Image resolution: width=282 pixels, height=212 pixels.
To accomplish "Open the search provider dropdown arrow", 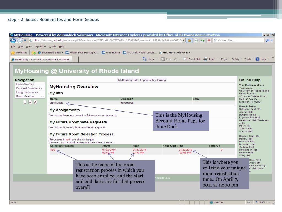I will click(x=272, y=40).
